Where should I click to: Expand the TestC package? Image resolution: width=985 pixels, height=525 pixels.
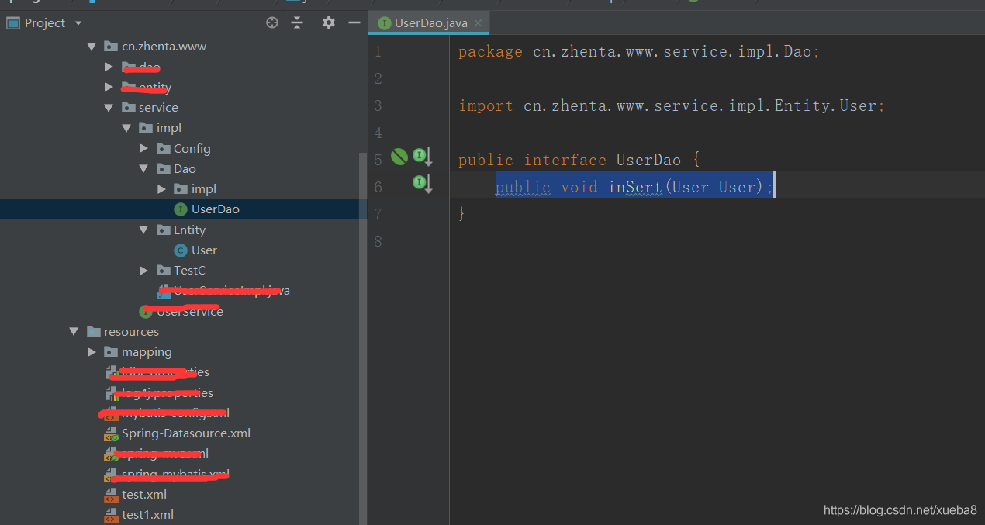tap(144, 271)
